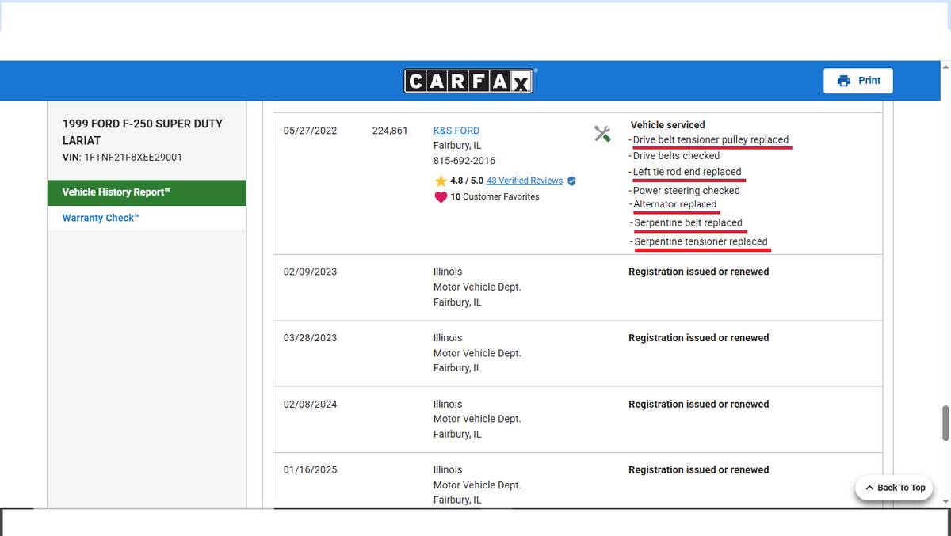Click the dealer phone number 815-692-2016

464,161
